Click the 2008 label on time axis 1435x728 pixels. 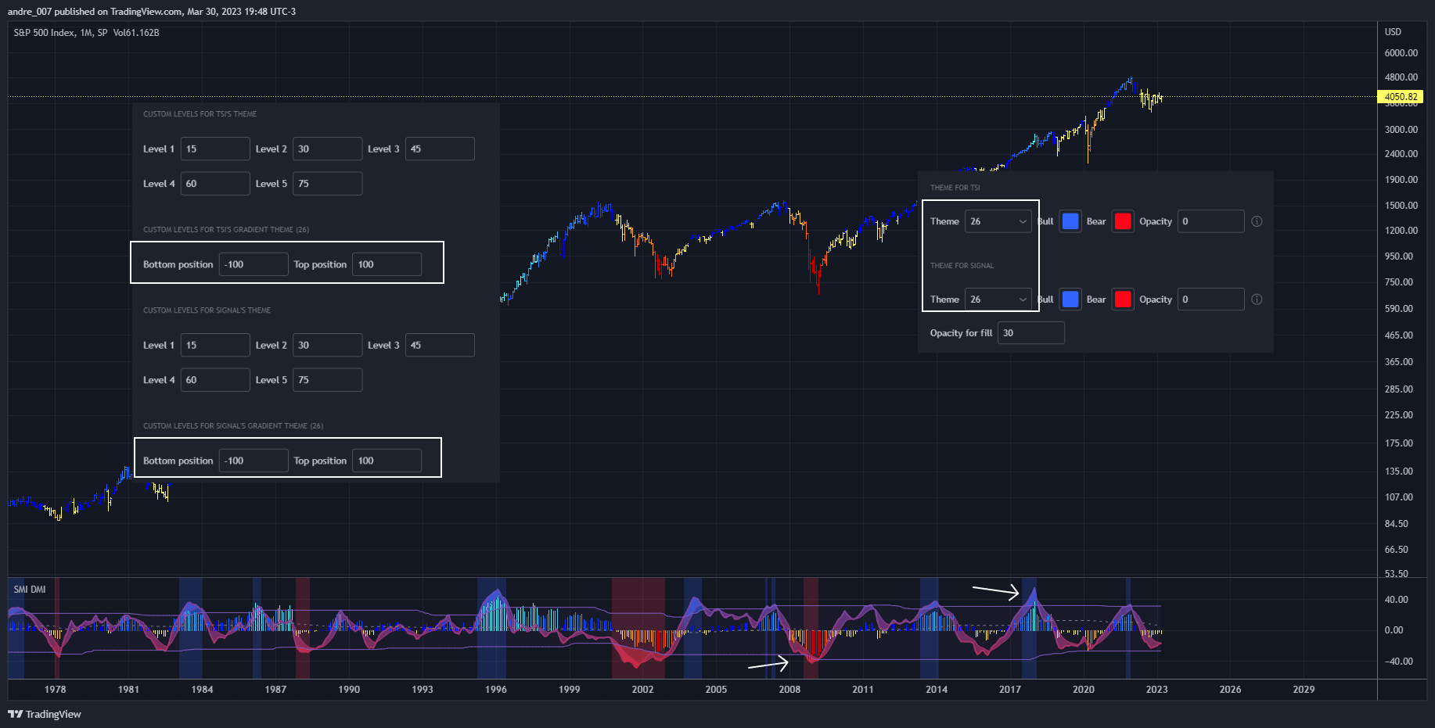(789, 689)
